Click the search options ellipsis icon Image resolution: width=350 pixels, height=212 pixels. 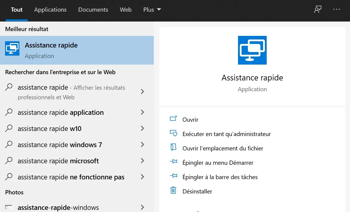336,9
